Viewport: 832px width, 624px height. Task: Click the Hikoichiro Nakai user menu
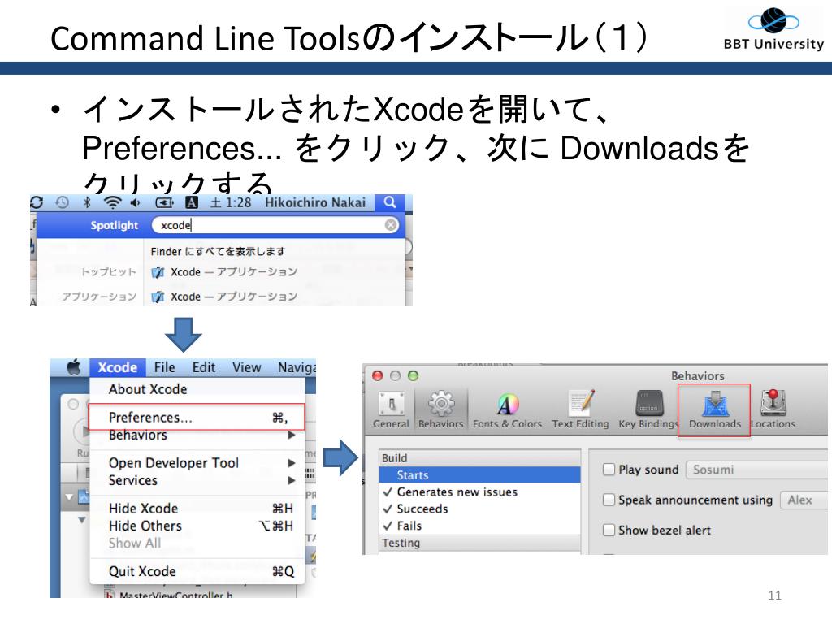click(315, 202)
